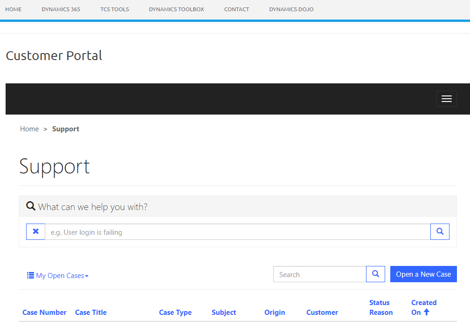Viewport: 470px width, 333px height.
Task: Expand the My Open Cases view dropdown
Action: point(57,276)
